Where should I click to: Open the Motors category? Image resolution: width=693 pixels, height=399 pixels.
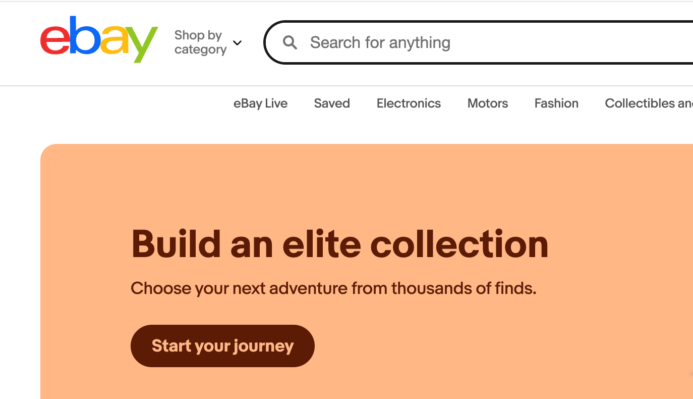(487, 103)
